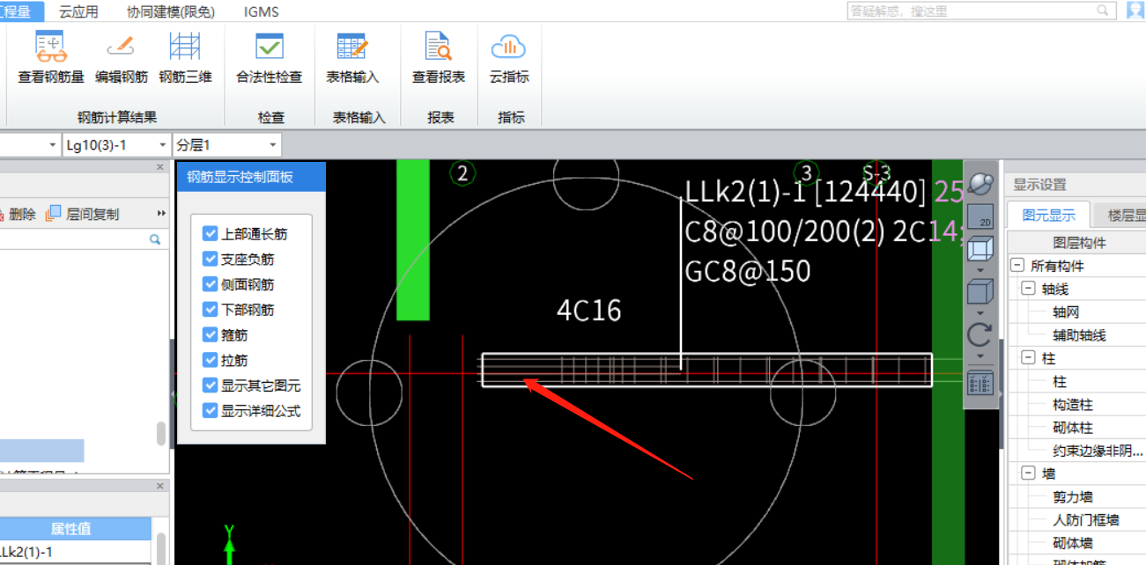
Task: Click rotate view icon
Action: tap(980, 334)
